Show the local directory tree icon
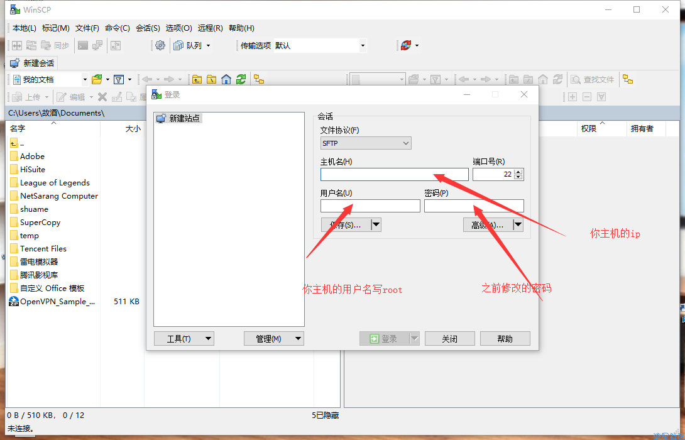Image resolution: width=685 pixels, height=440 pixels. (x=259, y=80)
